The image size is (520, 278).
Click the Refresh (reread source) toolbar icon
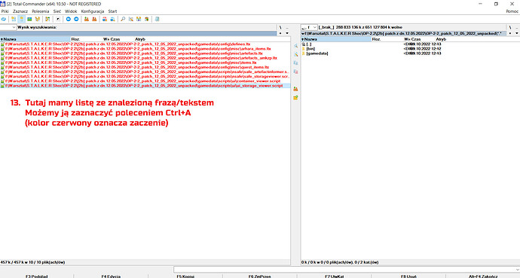[x=4, y=20]
